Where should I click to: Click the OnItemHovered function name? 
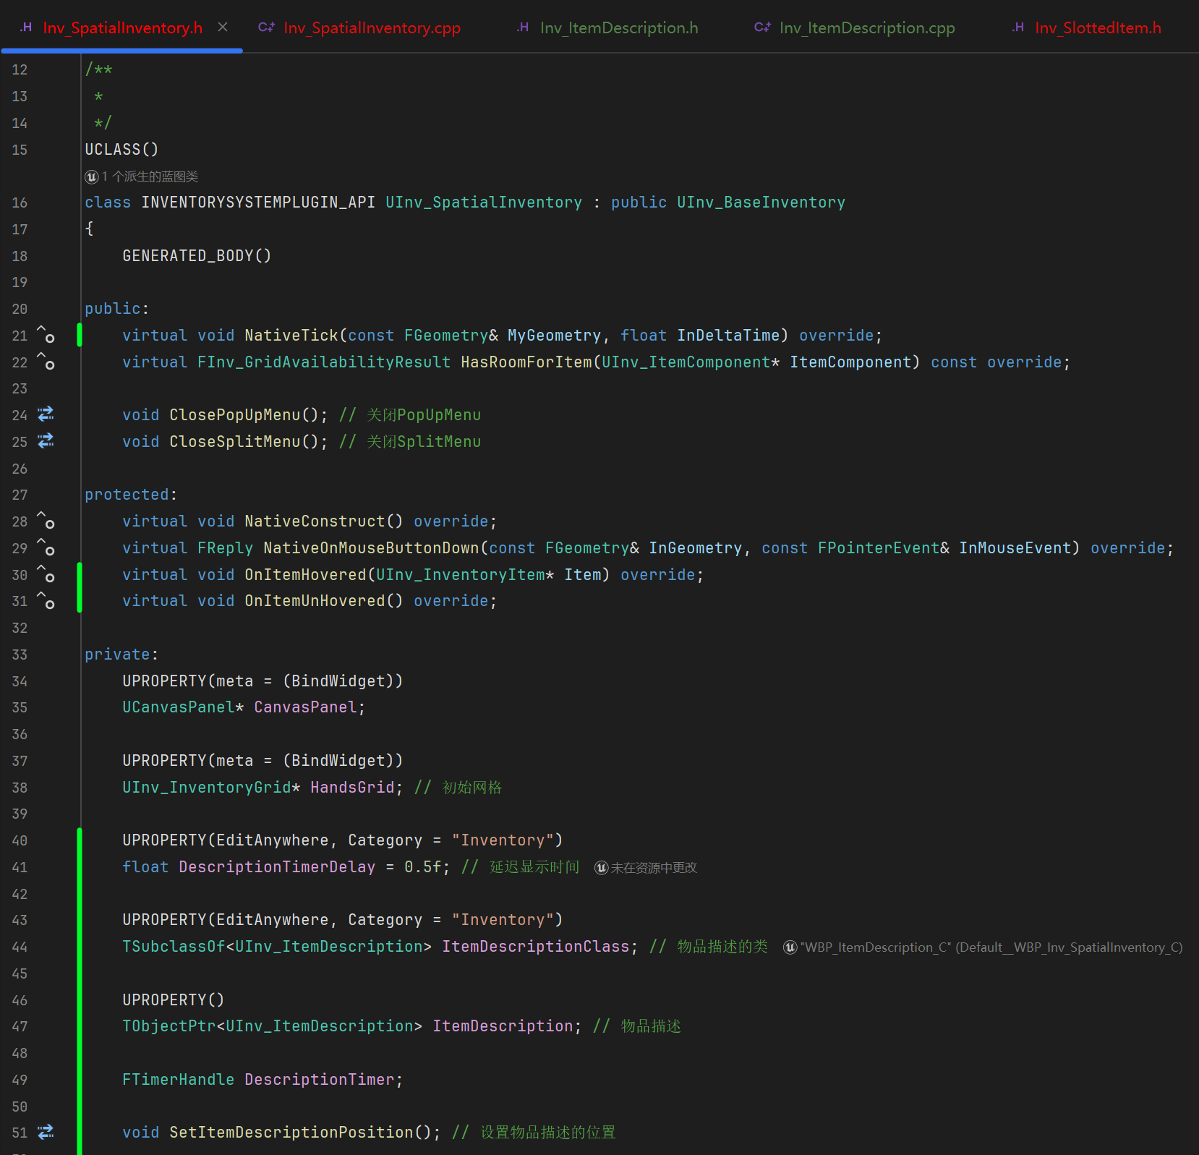tap(305, 574)
